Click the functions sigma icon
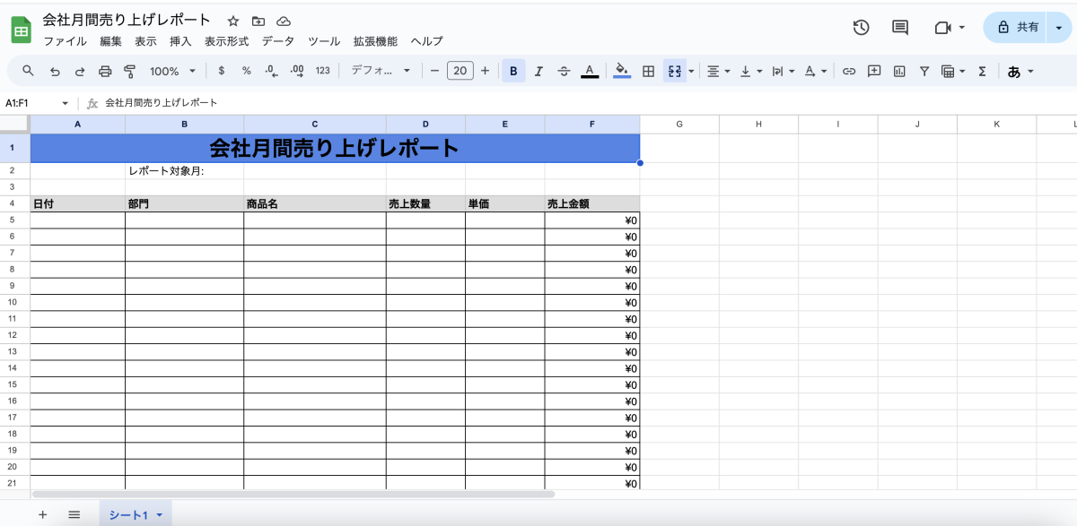The image size is (1077, 526). click(x=982, y=71)
